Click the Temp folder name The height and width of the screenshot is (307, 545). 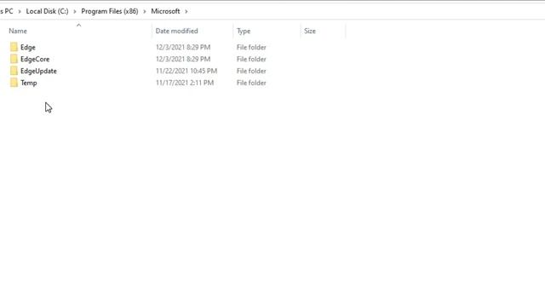pyautogui.click(x=28, y=83)
